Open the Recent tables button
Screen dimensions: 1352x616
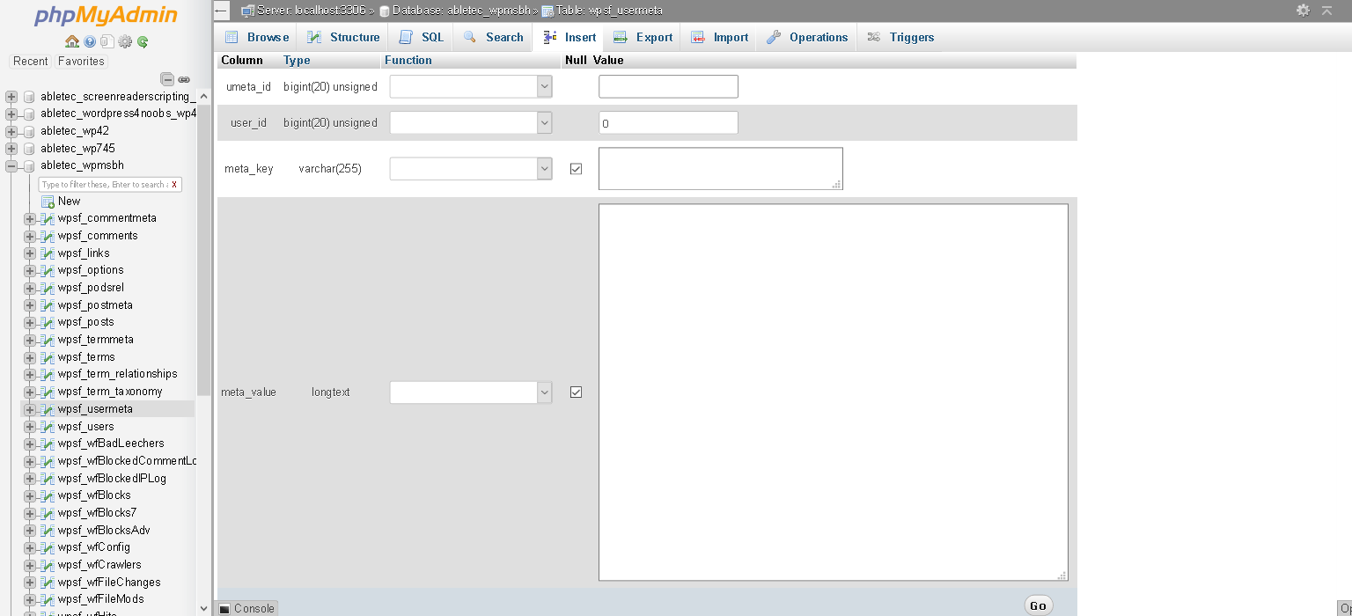[x=31, y=62]
